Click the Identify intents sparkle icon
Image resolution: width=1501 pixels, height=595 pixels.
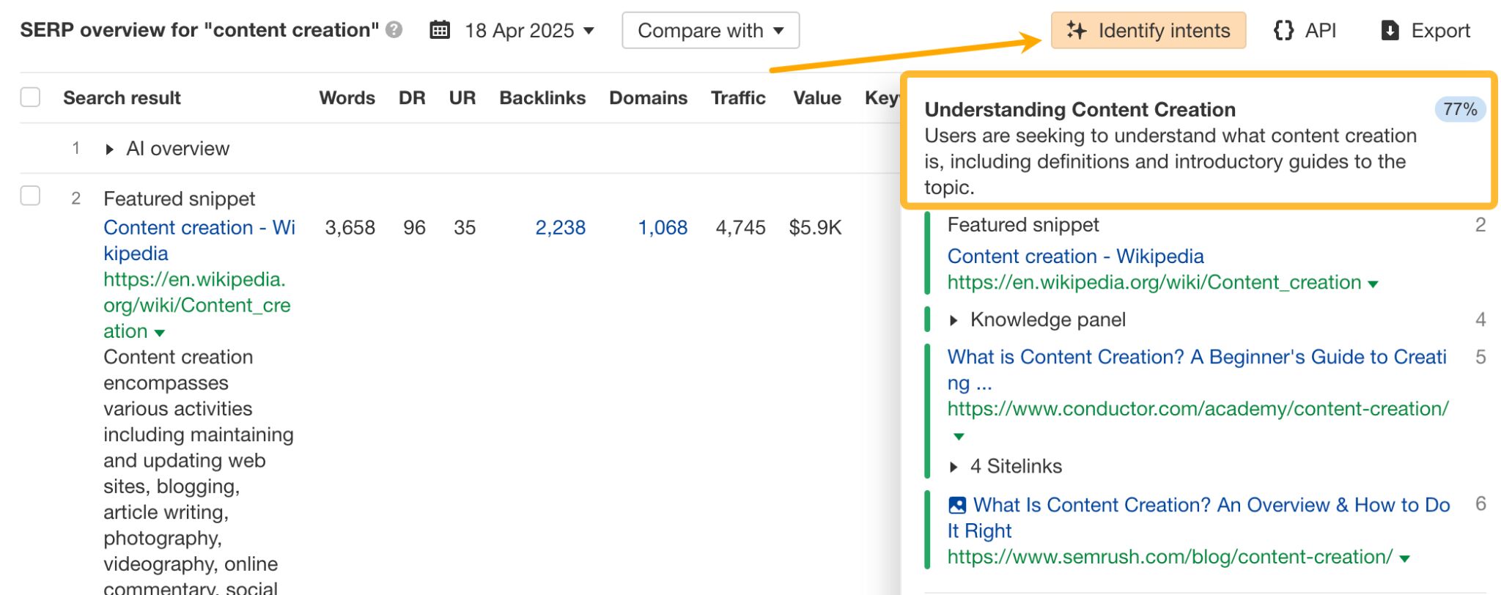tap(1076, 30)
